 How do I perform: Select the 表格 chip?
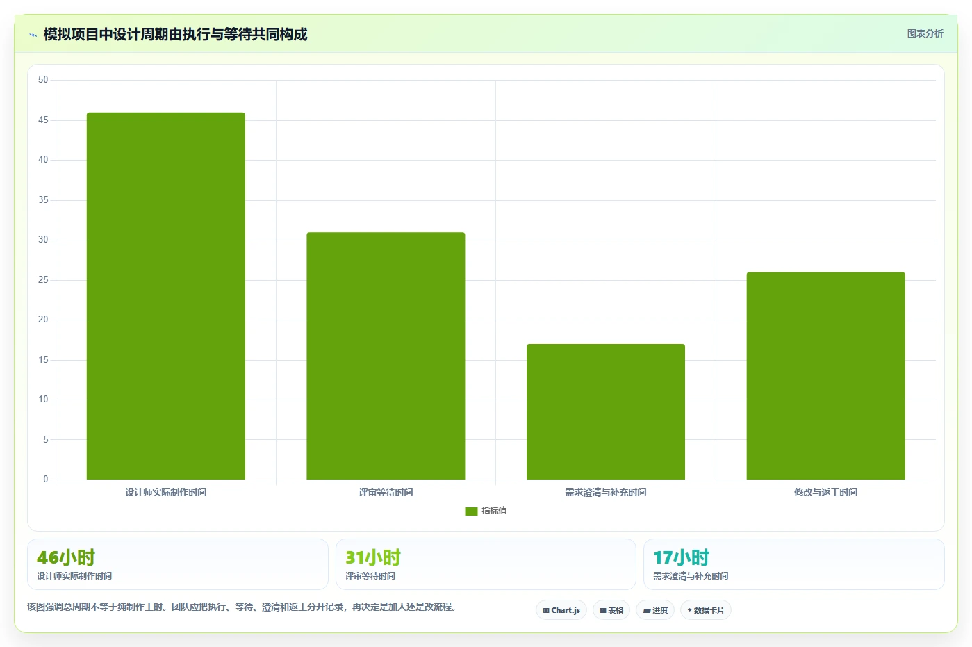pos(611,610)
